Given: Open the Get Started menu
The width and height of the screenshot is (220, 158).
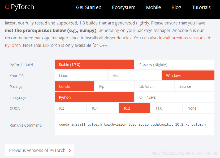Looking at the screenshot, I should coord(89,7).
